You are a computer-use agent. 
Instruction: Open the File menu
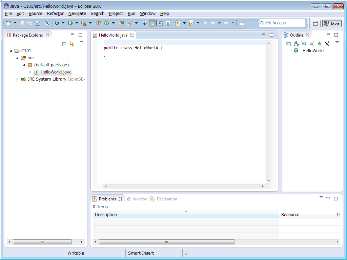[x=8, y=14]
